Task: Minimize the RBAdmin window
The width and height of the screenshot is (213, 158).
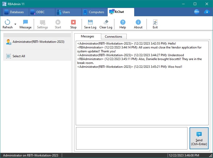Action: (x=183, y=4)
